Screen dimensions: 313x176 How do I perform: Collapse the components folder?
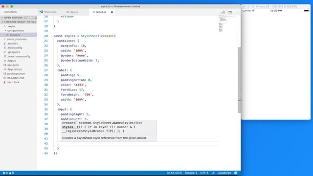[15, 30]
